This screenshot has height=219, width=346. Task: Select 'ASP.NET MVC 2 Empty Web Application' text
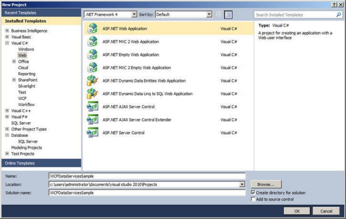[x=137, y=67]
